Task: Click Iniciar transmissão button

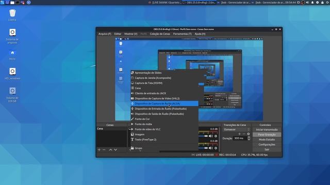Action: 267,129
